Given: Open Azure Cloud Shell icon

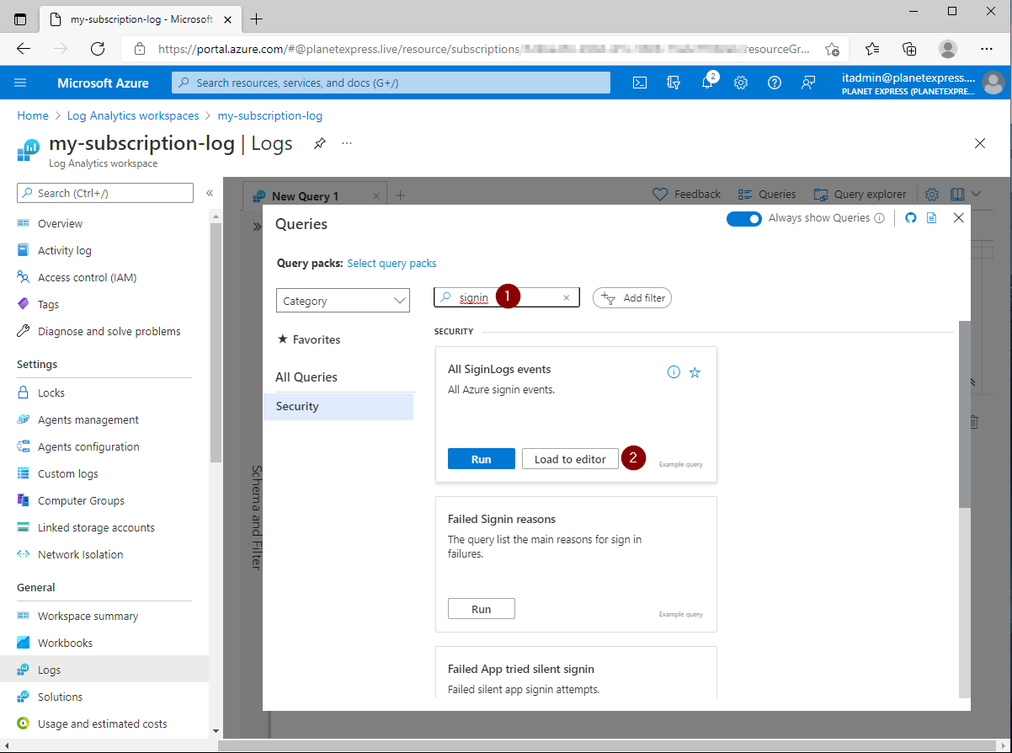Looking at the screenshot, I should click(x=640, y=83).
